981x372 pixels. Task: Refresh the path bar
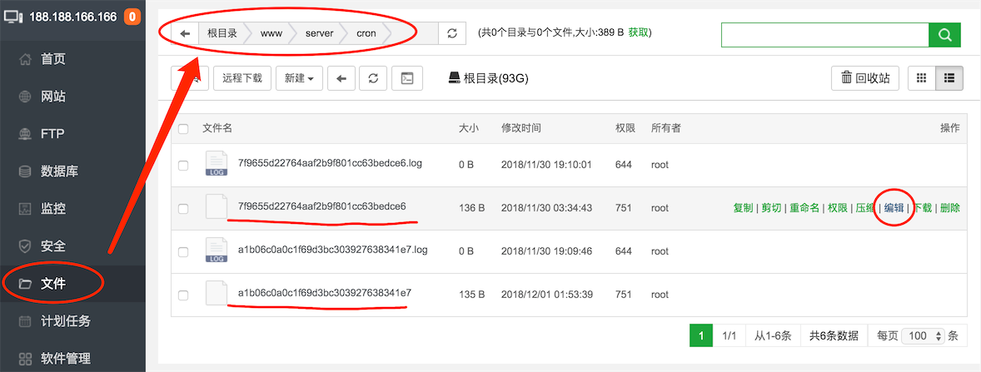pyautogui.click(x=452, y=33)
